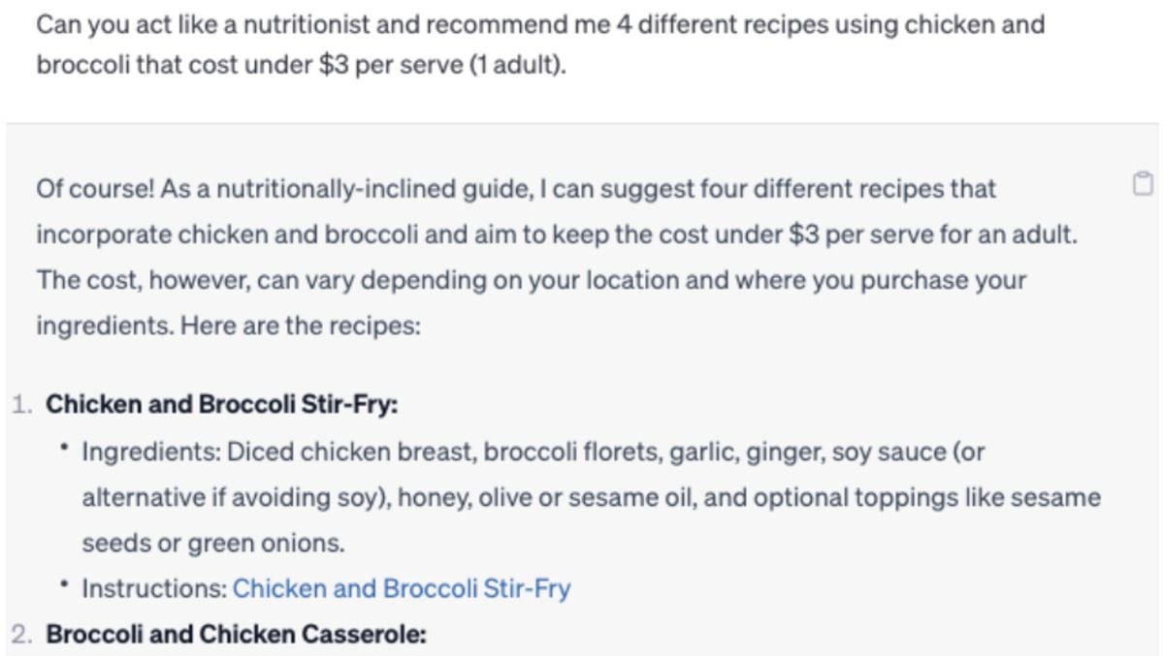Click the 'Instructions:' label in recipe one
Viewport: 1164px width, 656px height.
click(154, 588)
